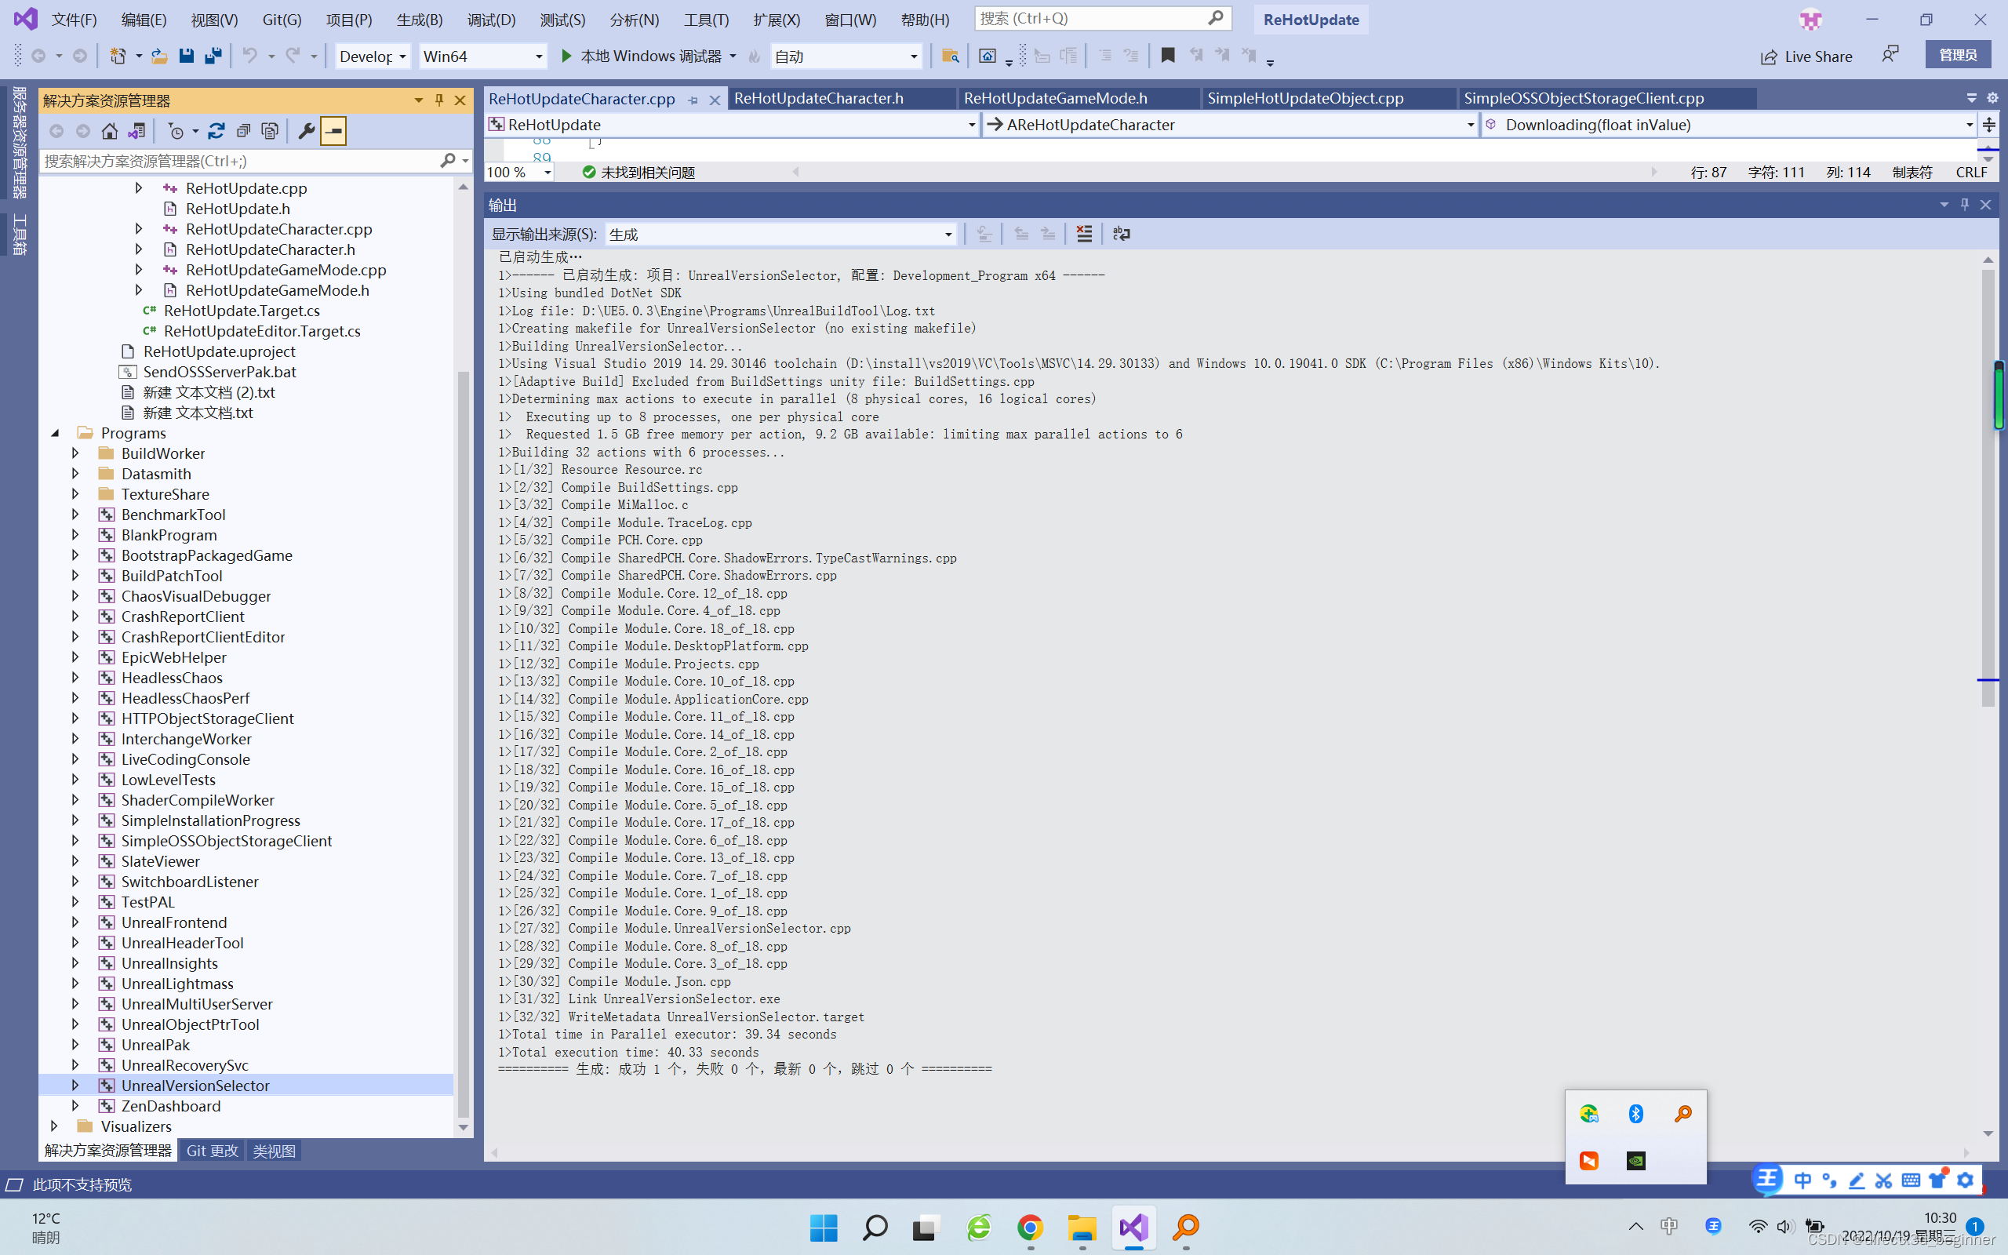This screenshot has height=1255, width=2008.
Task: Open the output source dropdown showing 生成
Action: pos(780,234)
